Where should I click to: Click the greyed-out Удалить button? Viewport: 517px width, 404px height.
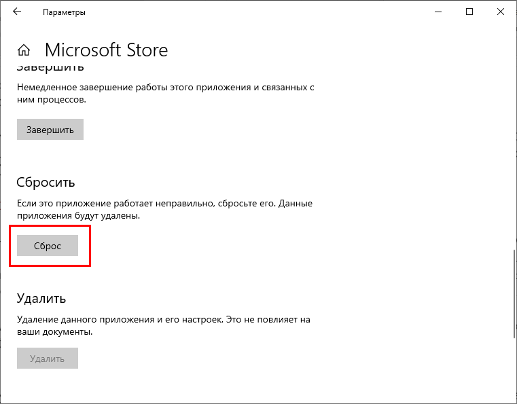click(x=48, y=359)
